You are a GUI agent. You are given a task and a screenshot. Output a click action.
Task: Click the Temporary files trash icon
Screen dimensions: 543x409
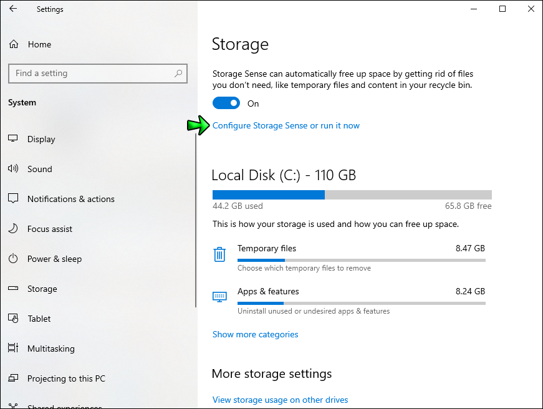(x=219, y=254)
